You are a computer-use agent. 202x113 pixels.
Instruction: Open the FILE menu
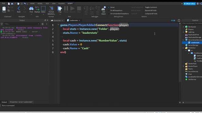click(3, 3)
